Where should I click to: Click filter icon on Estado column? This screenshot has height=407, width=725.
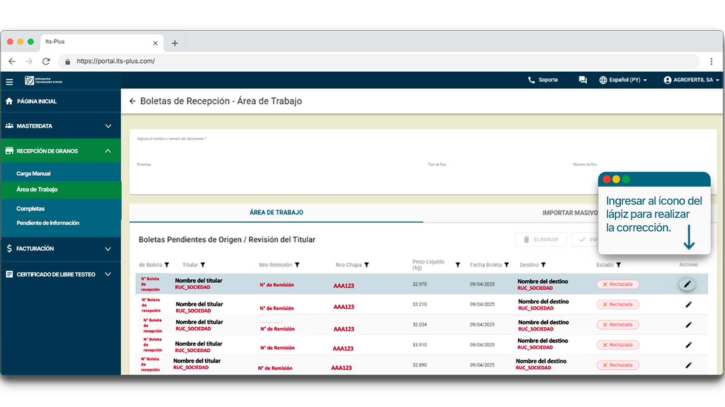pyautogui.click(x=619, y=265)
